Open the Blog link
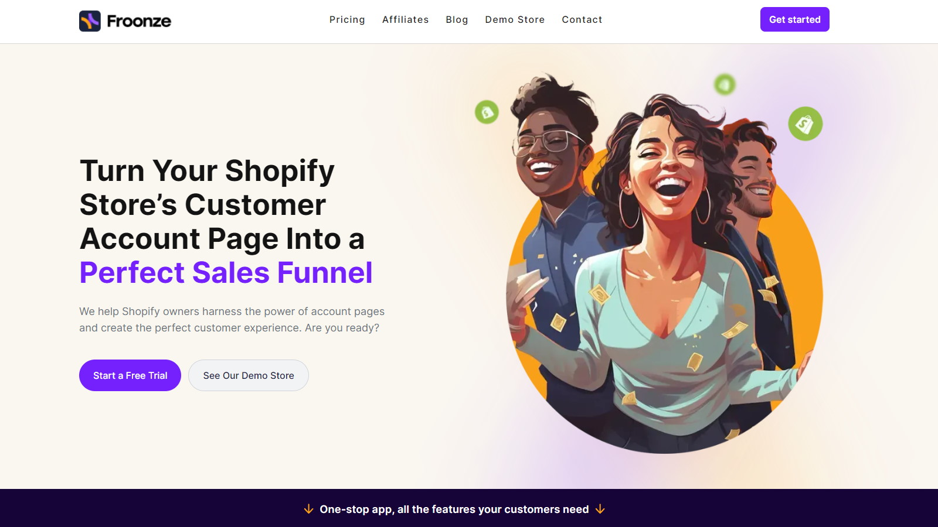 coord(457,19)
